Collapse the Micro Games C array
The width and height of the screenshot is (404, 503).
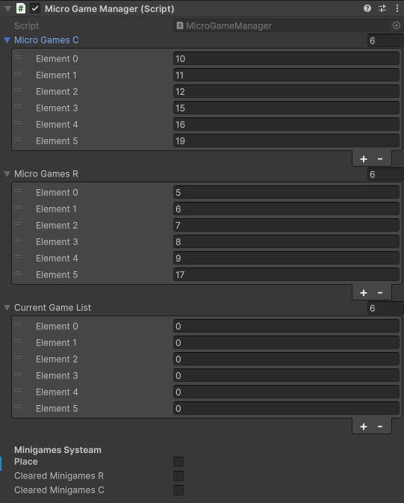click(x=7, y=40)
